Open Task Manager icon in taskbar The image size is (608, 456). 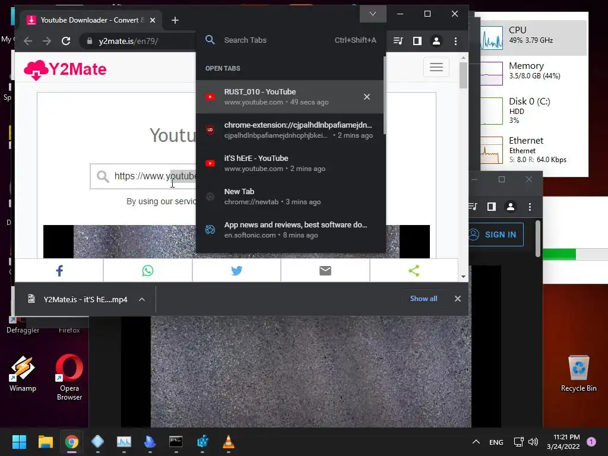click(x=124, y=442)
